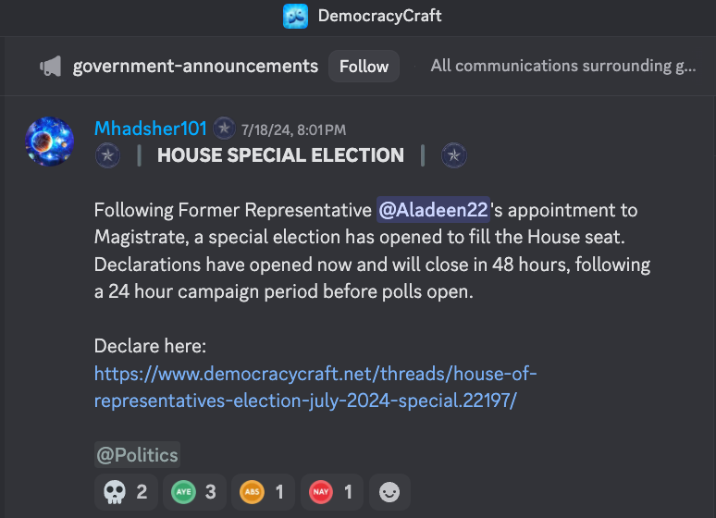Toggle the AYE reaction
Viewport: 716px width, 518px height.
pyautogui.click(x=194, y=492)
